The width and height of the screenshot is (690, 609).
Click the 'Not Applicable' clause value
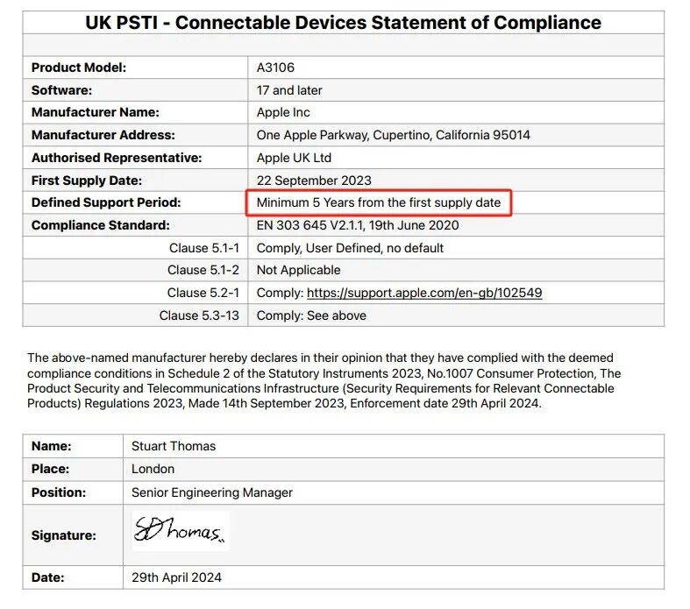pyautogui.click(x=298, y=270)
